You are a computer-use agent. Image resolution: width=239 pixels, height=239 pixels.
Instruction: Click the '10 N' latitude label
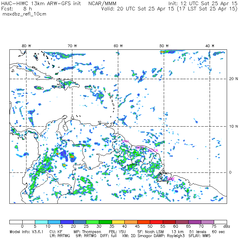234,126
